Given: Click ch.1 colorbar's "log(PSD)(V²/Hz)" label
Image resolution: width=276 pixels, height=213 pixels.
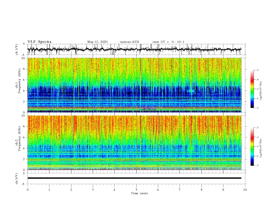Looking at the screenshot, I should [x=261, y=91].
